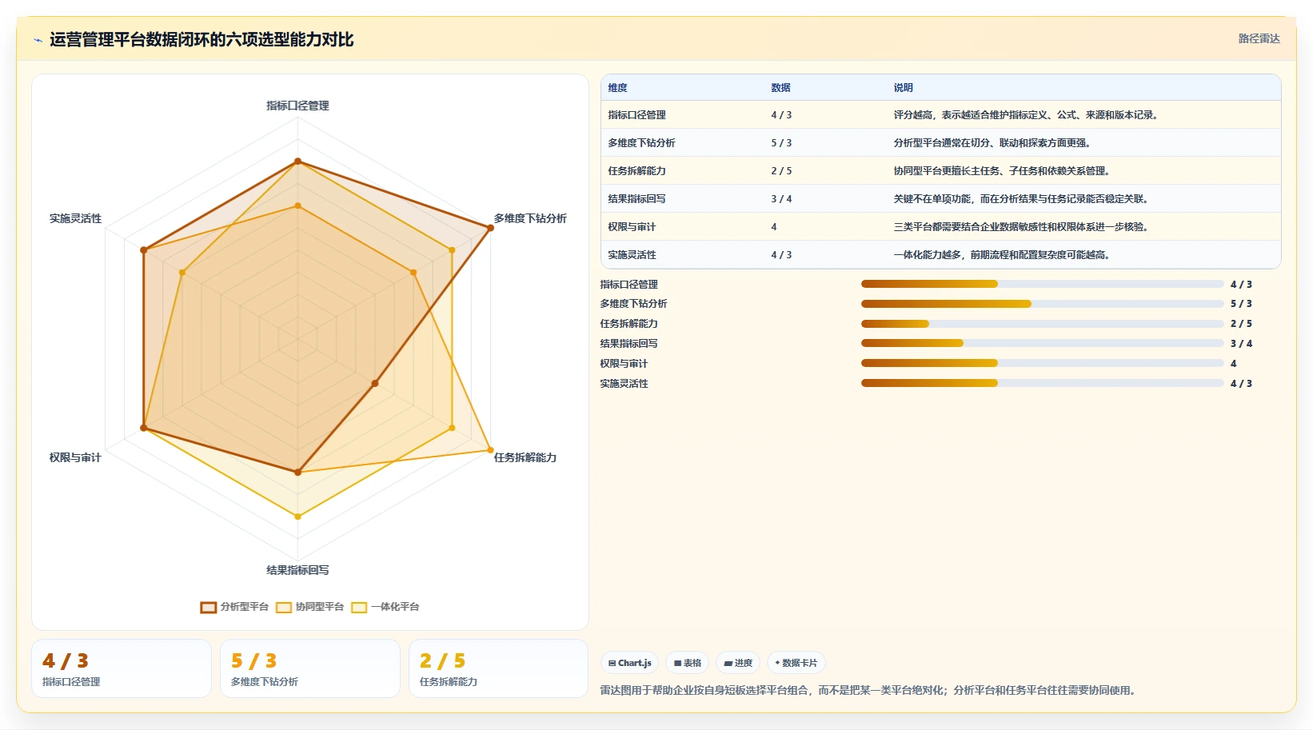1313x730 pixels.
Task: Click the description starting with 分析型平台通常
Action: pos(992,143)
